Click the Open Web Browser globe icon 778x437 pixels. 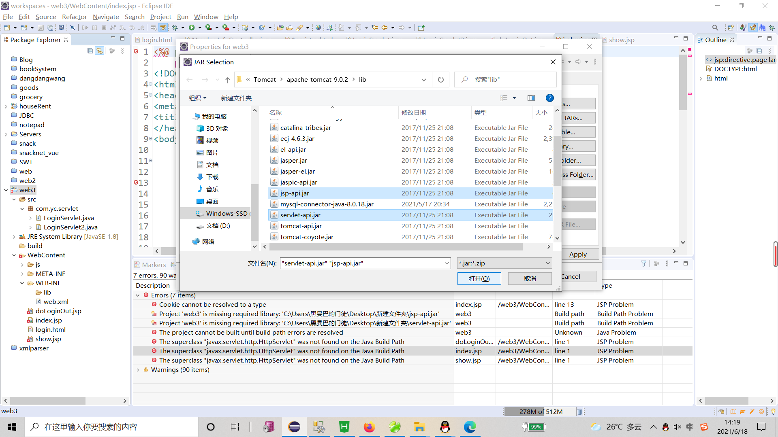[318, 28]
